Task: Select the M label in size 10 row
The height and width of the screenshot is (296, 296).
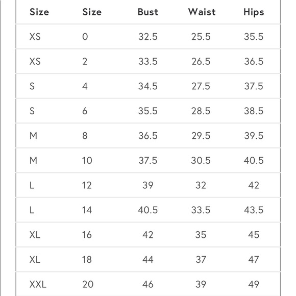Action: [33, 161]
